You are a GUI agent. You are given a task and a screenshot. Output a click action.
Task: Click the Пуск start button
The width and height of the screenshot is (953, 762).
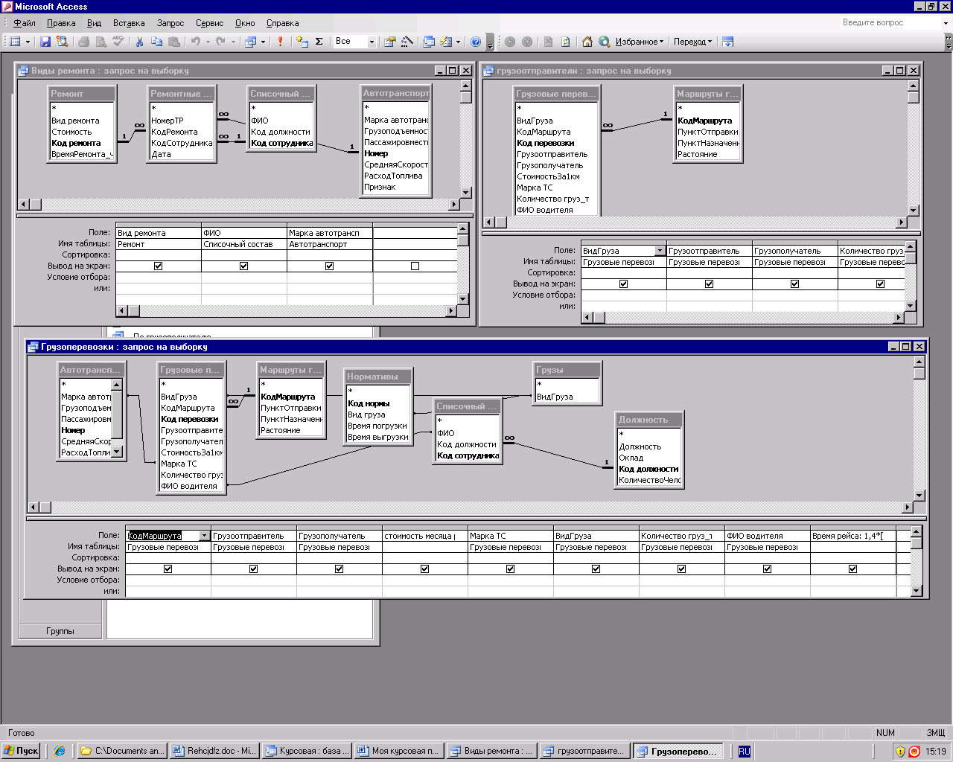pyautogui.click(x=21, y=751)
